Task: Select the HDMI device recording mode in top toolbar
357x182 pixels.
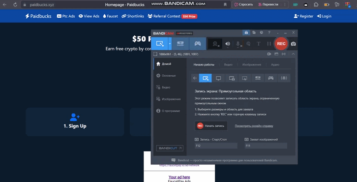Action: pyautogui.click(x=180, y=44)
